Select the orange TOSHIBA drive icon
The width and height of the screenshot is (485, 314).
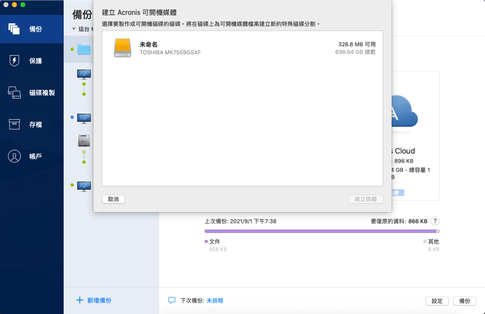coord(123,48)
